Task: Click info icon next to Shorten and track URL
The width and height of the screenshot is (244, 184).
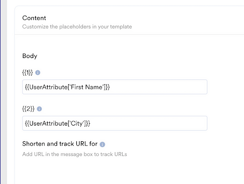Action: 102,144
